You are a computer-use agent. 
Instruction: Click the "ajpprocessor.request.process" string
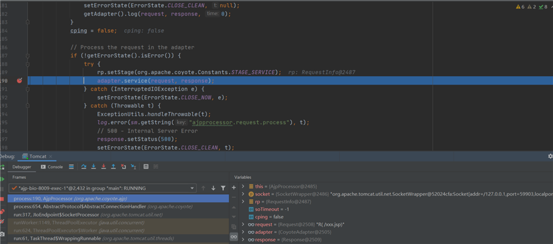coord(239,122)
